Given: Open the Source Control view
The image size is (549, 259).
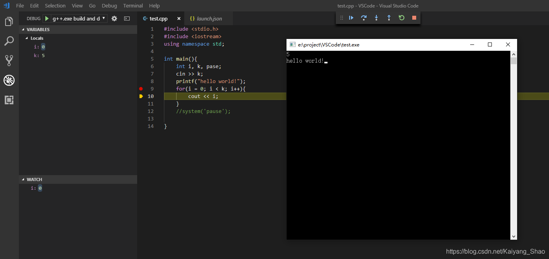Looking at the screenshot, I should [x=9, y=60].
